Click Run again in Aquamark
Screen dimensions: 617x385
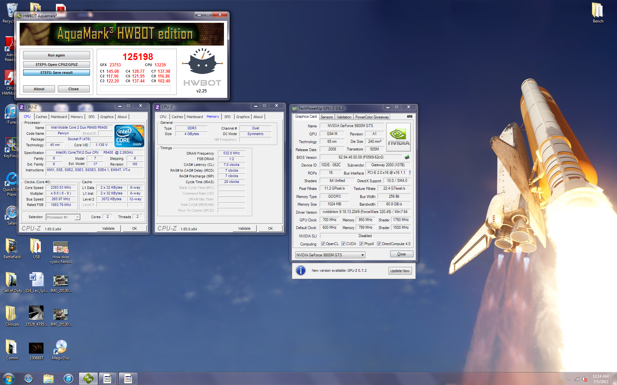click(56, 55)
